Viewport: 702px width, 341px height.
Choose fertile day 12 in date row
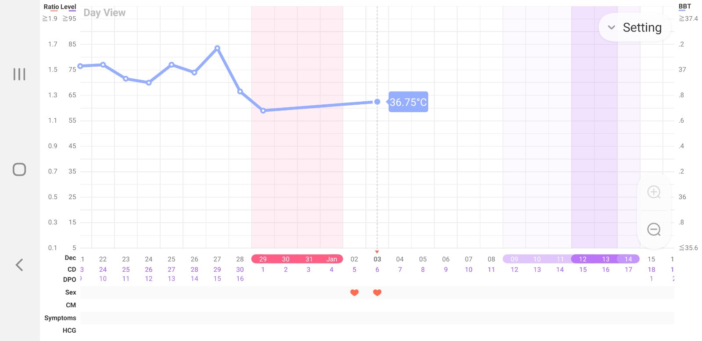(x=583, y=259)
